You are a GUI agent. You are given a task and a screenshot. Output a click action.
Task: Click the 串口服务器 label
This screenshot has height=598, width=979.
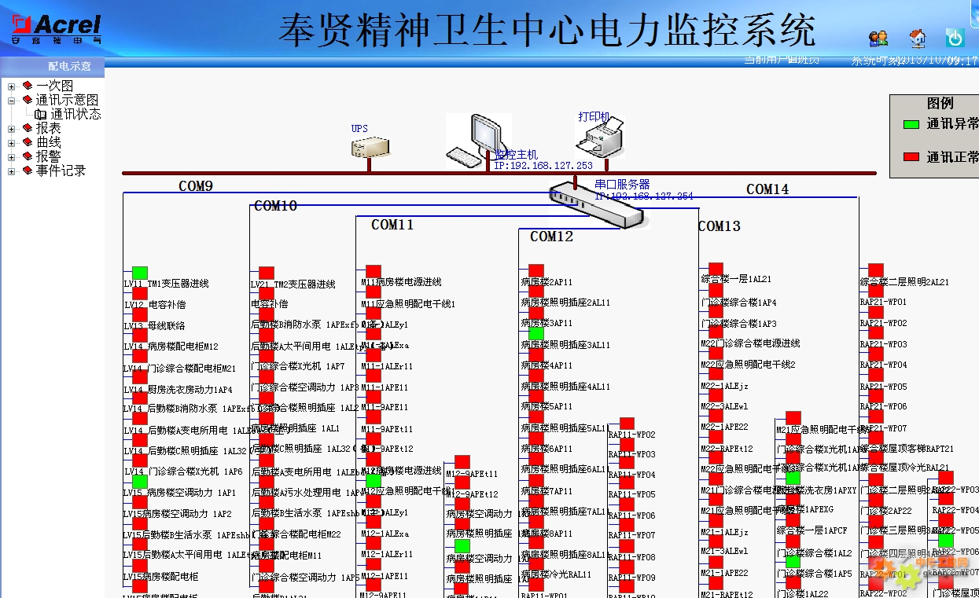click(x=622, y=185)
